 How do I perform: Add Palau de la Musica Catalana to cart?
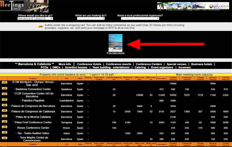click(x=4, y=116)
